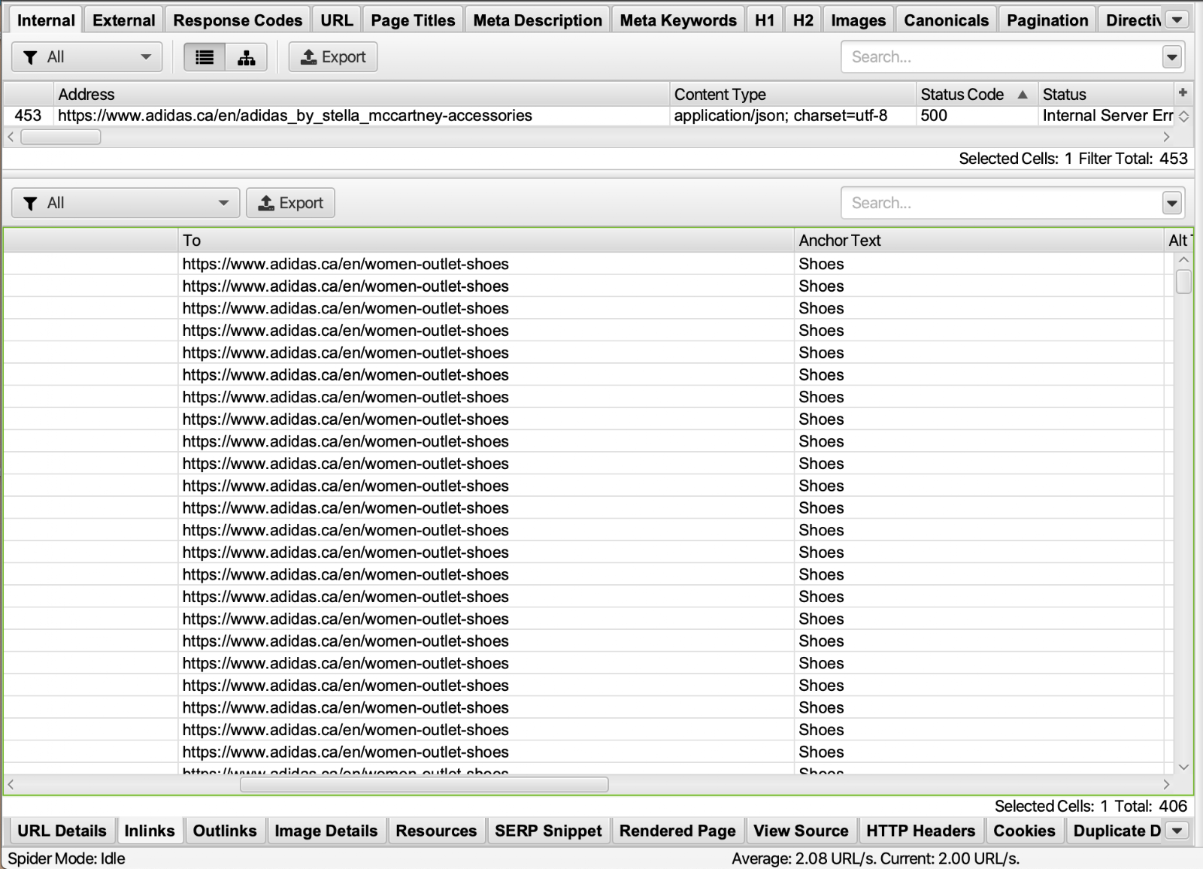Screen dimensions: 1203x869
Task: Click upper table scroll left arrow
Action: (11, 137)
